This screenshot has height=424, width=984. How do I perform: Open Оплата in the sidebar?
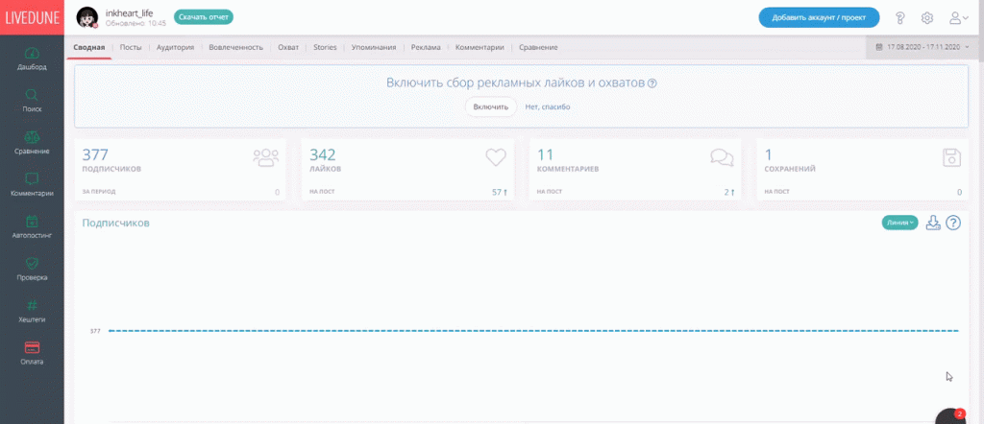32,352
